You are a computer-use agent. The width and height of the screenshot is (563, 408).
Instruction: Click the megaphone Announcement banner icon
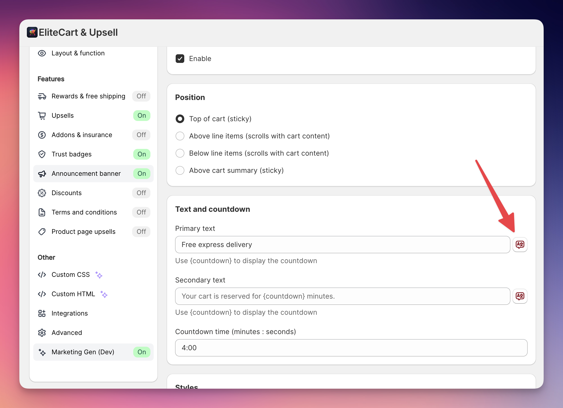click(x=42, y=174)
